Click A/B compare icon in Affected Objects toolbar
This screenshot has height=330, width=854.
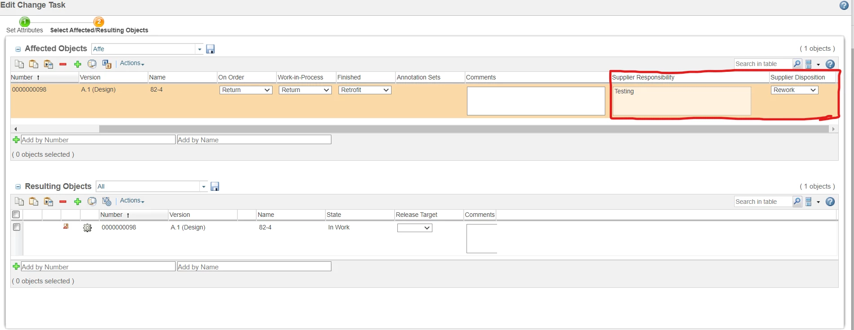pyautogui.click(x=106, y=64)
